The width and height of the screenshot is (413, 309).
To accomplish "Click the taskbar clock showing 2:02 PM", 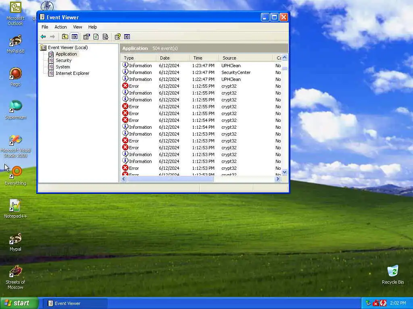I will click(x=398, y=303).
